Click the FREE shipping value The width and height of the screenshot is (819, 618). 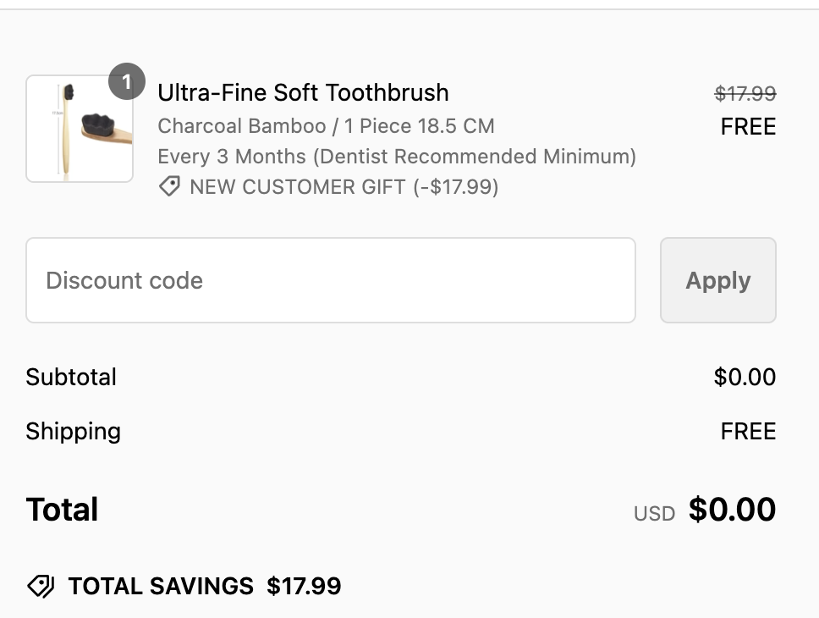[x=748, y=431]
